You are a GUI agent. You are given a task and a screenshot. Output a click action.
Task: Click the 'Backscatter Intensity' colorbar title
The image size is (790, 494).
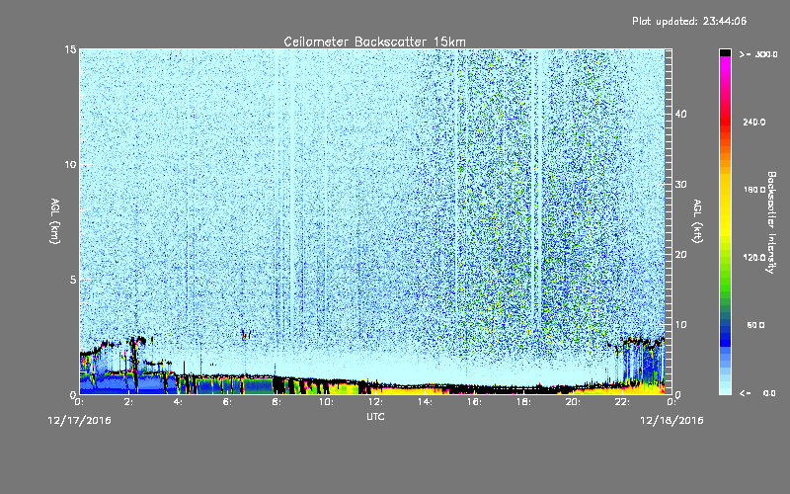coord(771,222)
